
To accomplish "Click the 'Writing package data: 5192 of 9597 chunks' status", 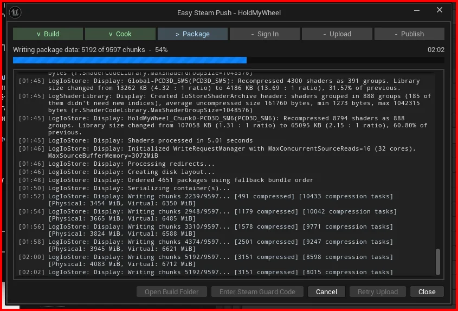I will coord(79,50).
